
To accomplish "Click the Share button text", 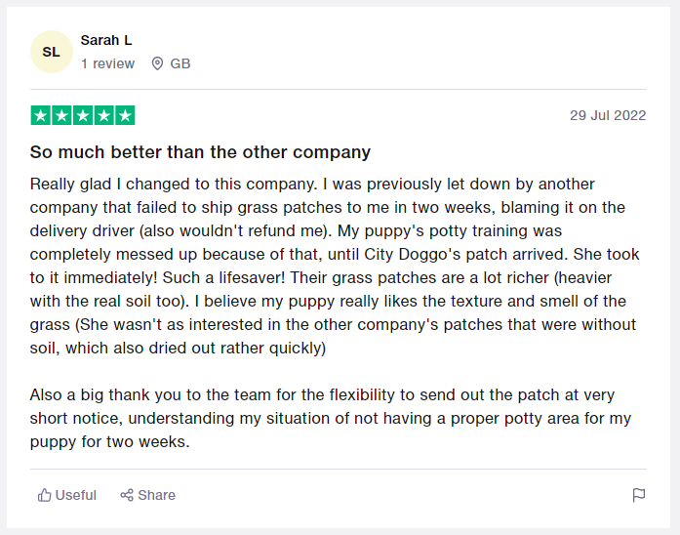I will [x=156, y=495].
